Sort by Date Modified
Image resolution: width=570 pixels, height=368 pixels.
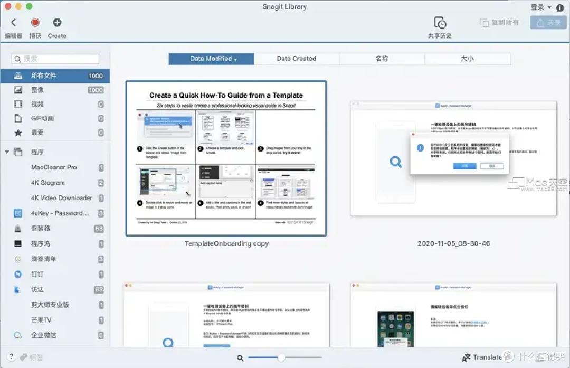click(x=211, y=59)
